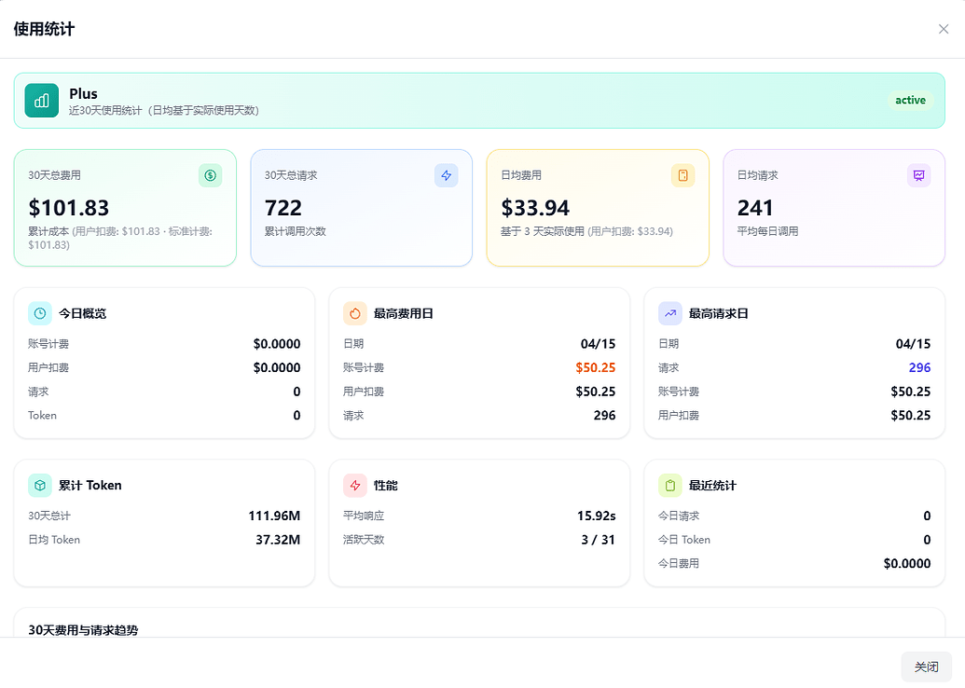This screenshot has width=965, height=688.
Task: Select the $33.94 daily average cost
Action: pos(535,208)
